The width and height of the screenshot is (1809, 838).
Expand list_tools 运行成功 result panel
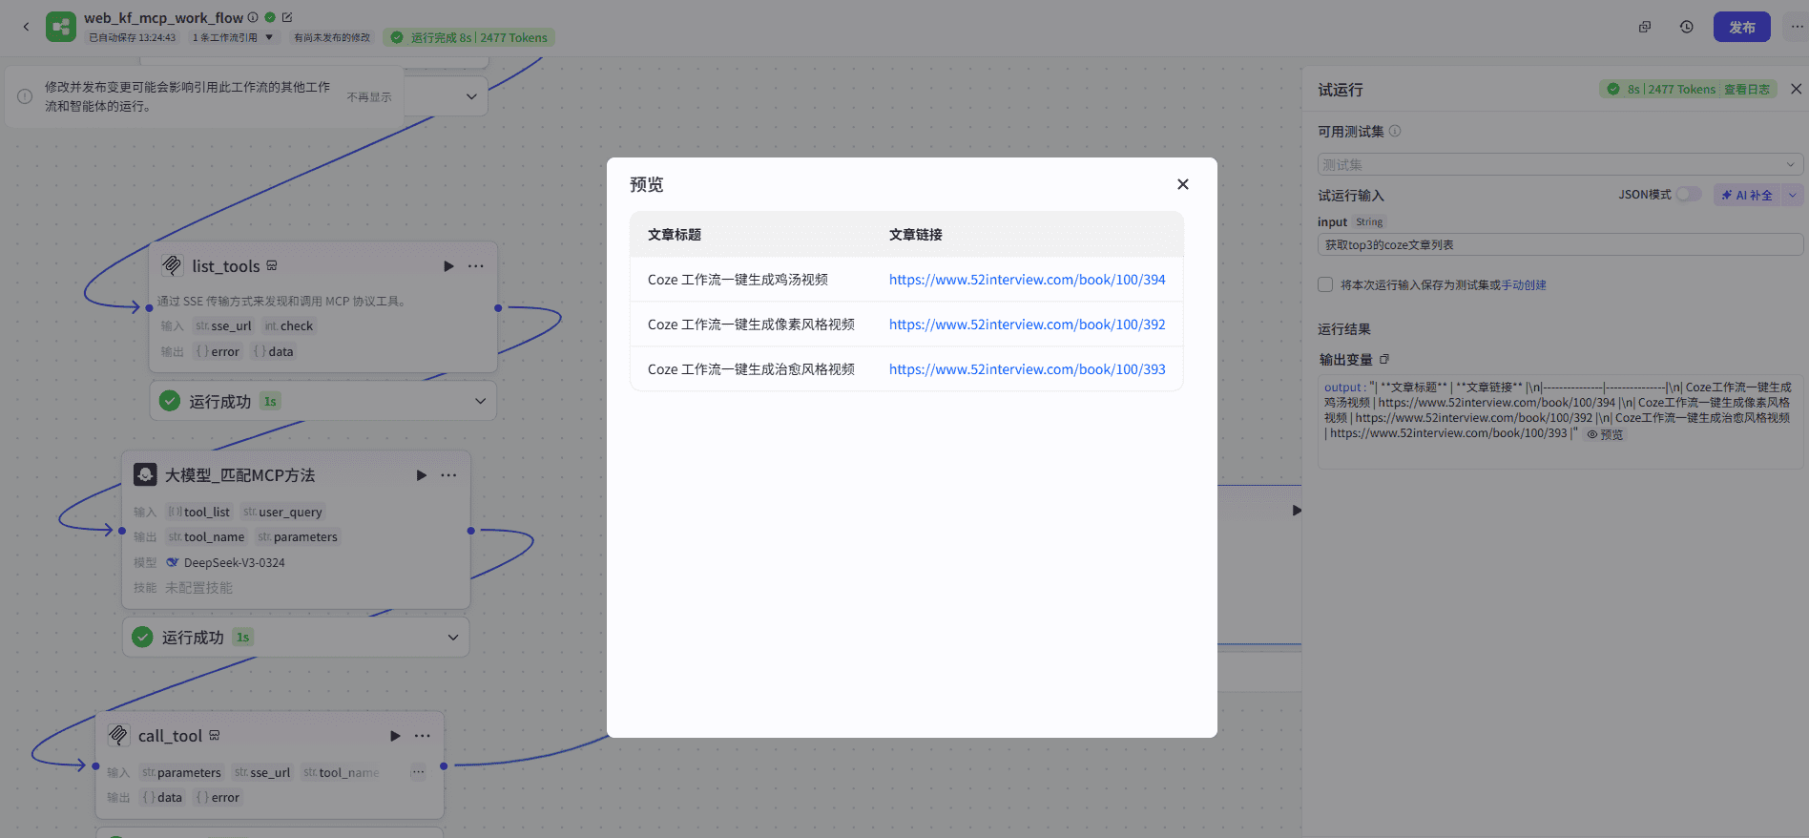[480, 401]
